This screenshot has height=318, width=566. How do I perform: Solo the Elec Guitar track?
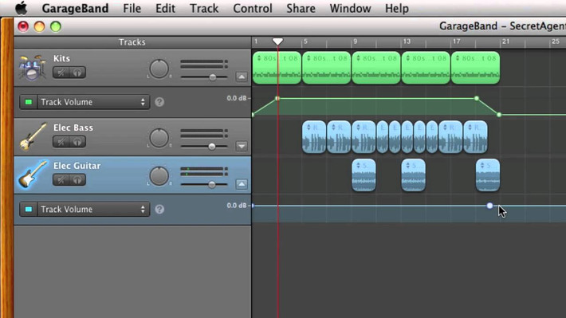77,180
